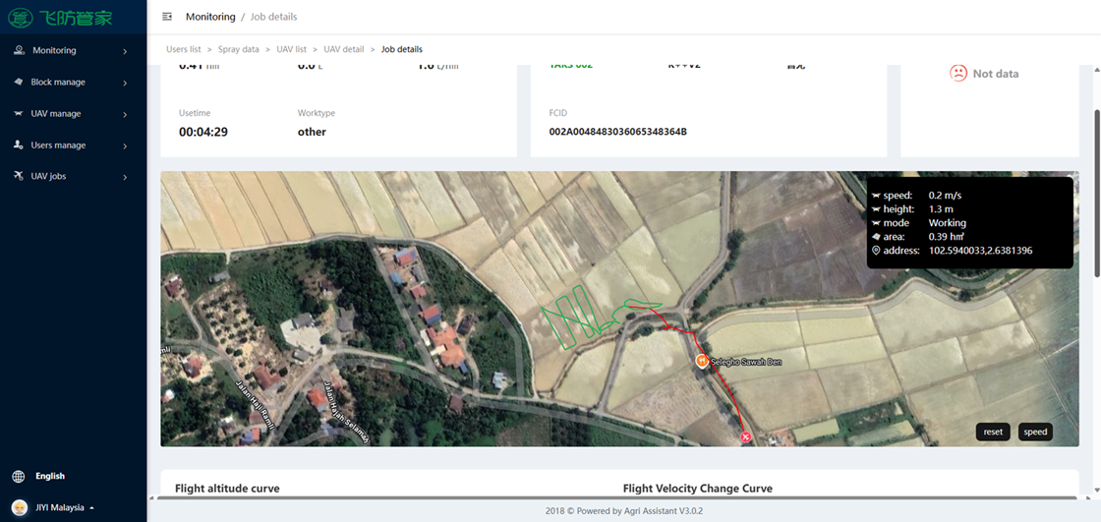The height and width of the screenshot is (522, 1101).
Task: Click the vertical page scrollbar
Action: [1096, 167]
